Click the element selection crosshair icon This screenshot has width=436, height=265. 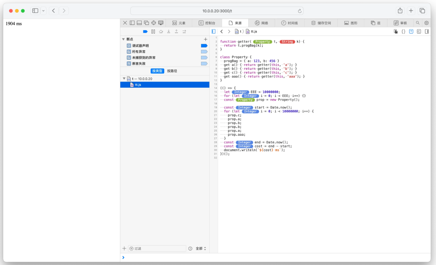tap(153, 23)
